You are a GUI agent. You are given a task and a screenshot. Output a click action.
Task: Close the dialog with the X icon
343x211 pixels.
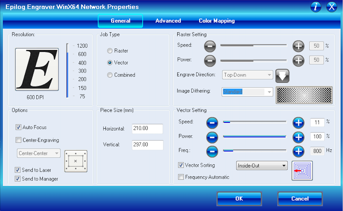332,7
